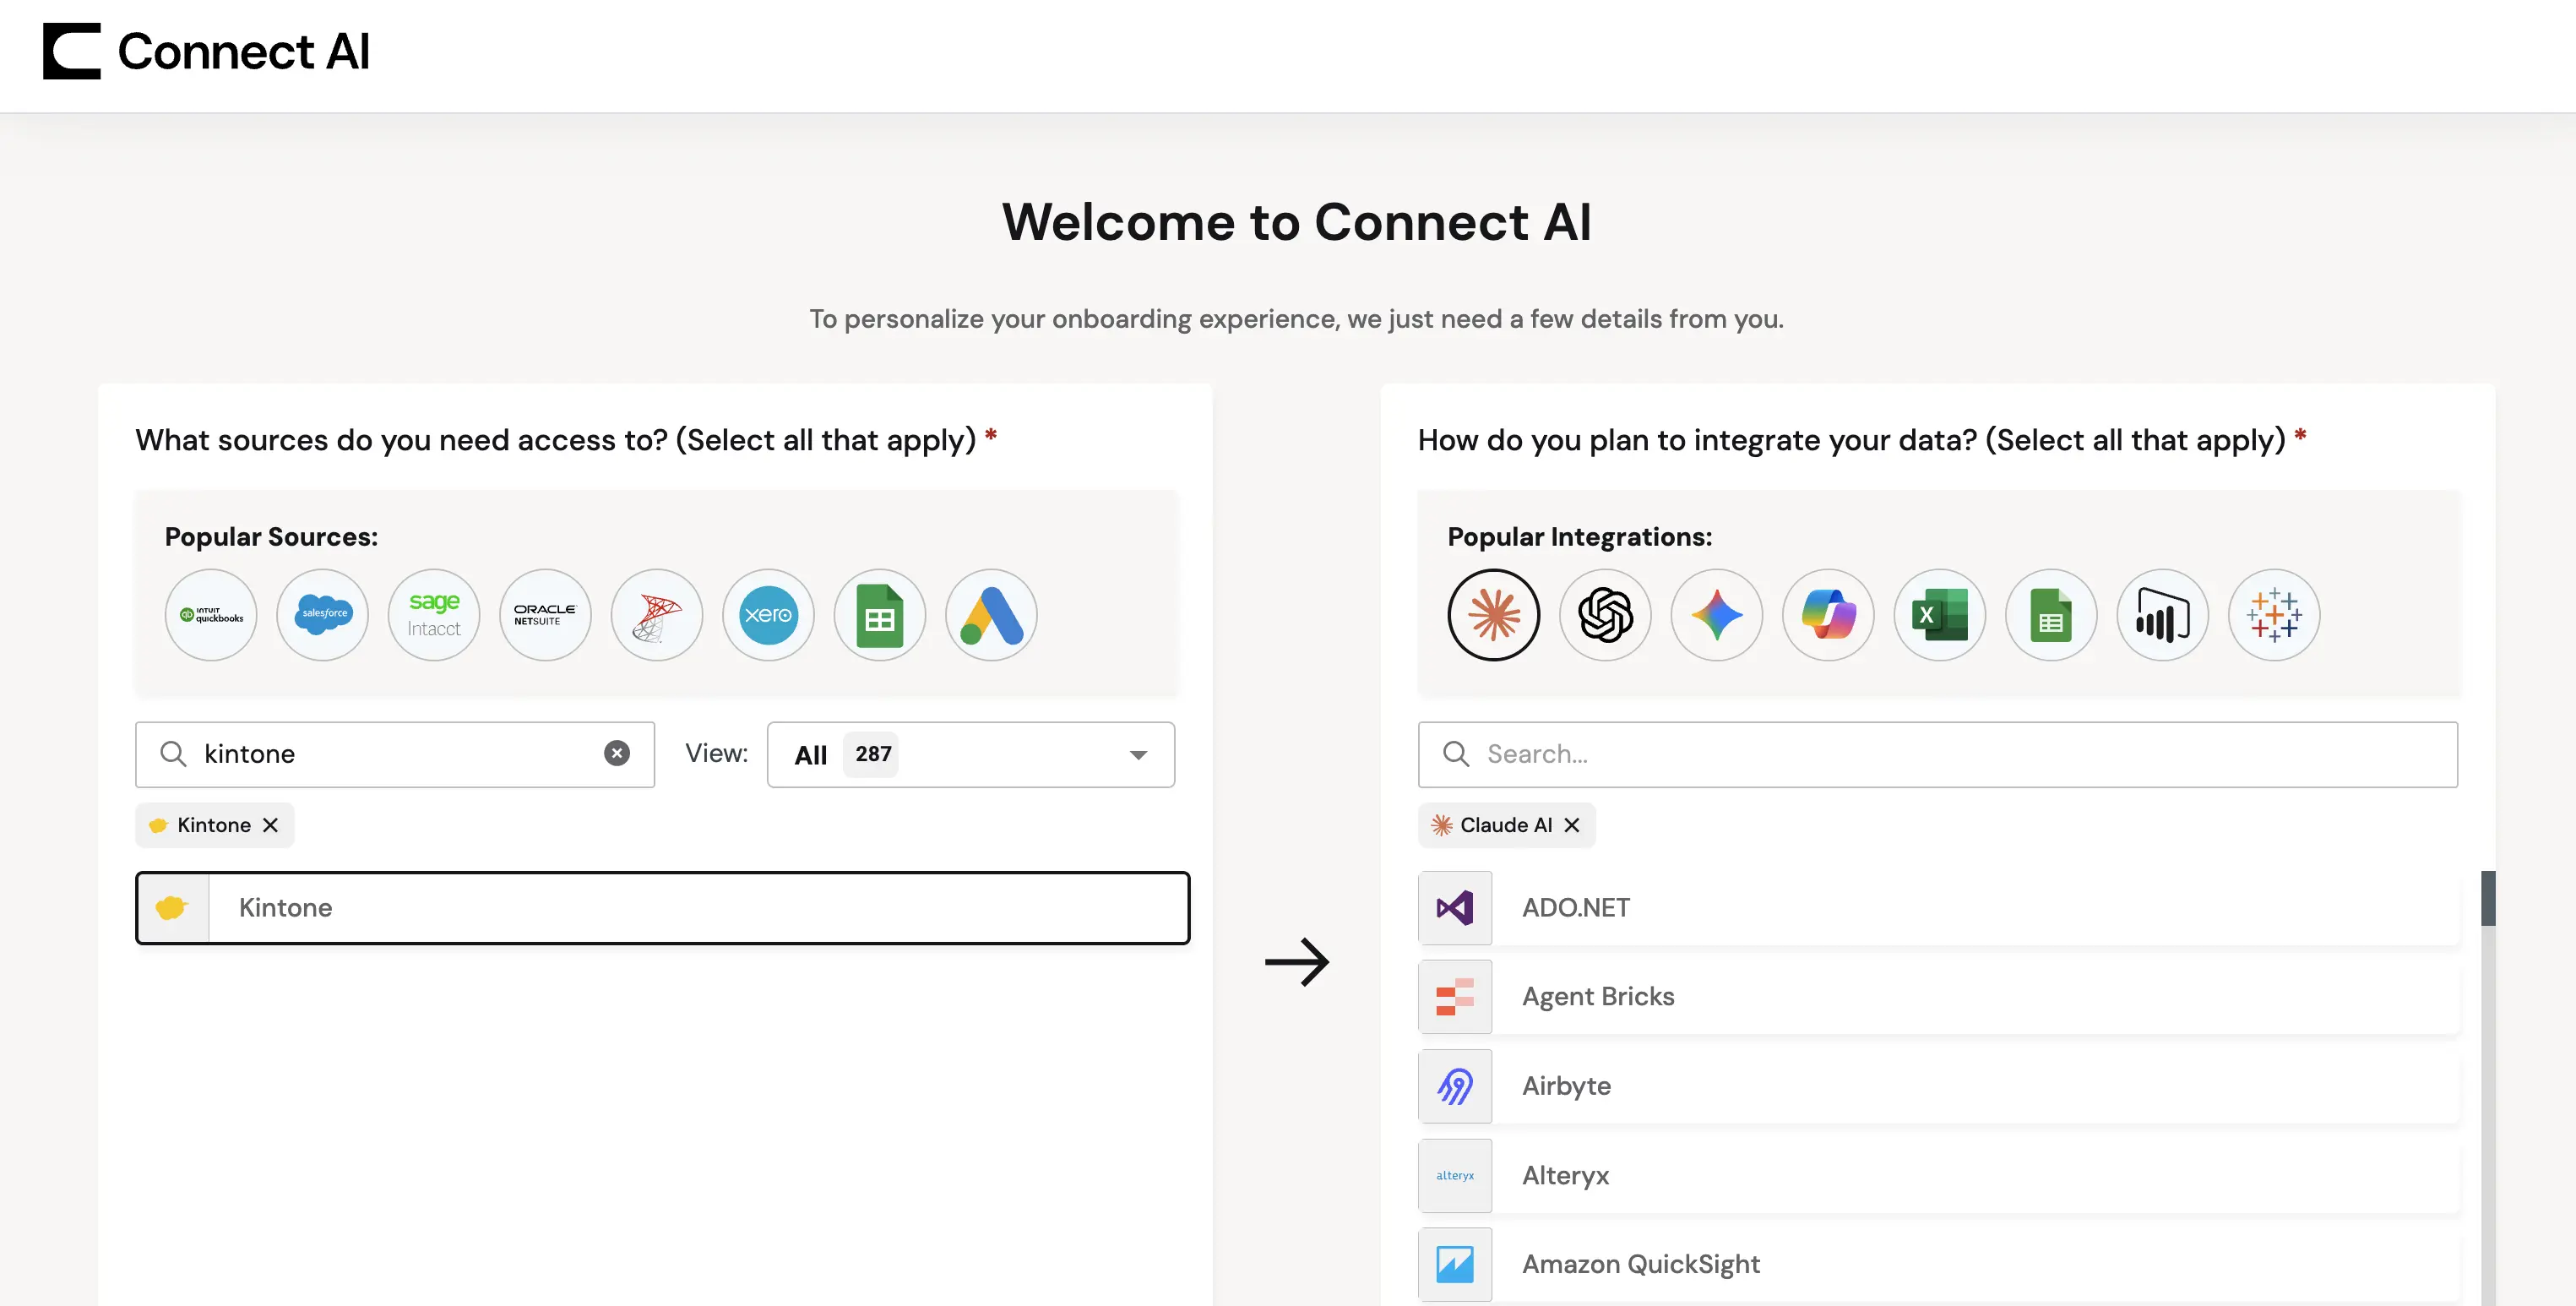2576x1306 pixels.
Task: Select Google Sheets popular integration icon
Action: [2051, 615]
